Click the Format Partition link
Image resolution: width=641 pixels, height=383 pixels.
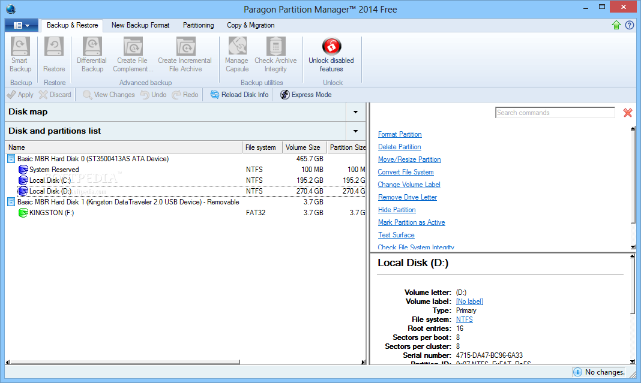(400, 134)
